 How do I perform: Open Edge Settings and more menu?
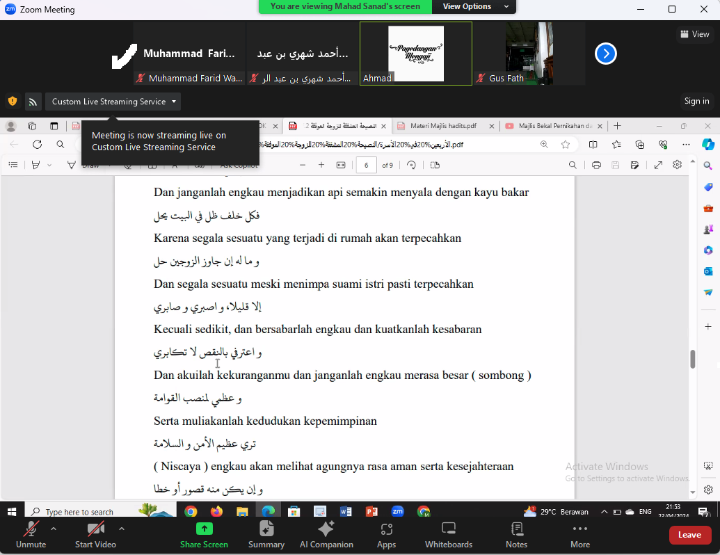686,145
